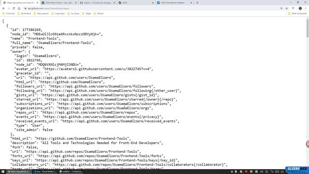This screenshot has width=309, height=174.
Task: Open the Chrome three-dot menu
Action: pyautogui.click(x=306, y=9)
